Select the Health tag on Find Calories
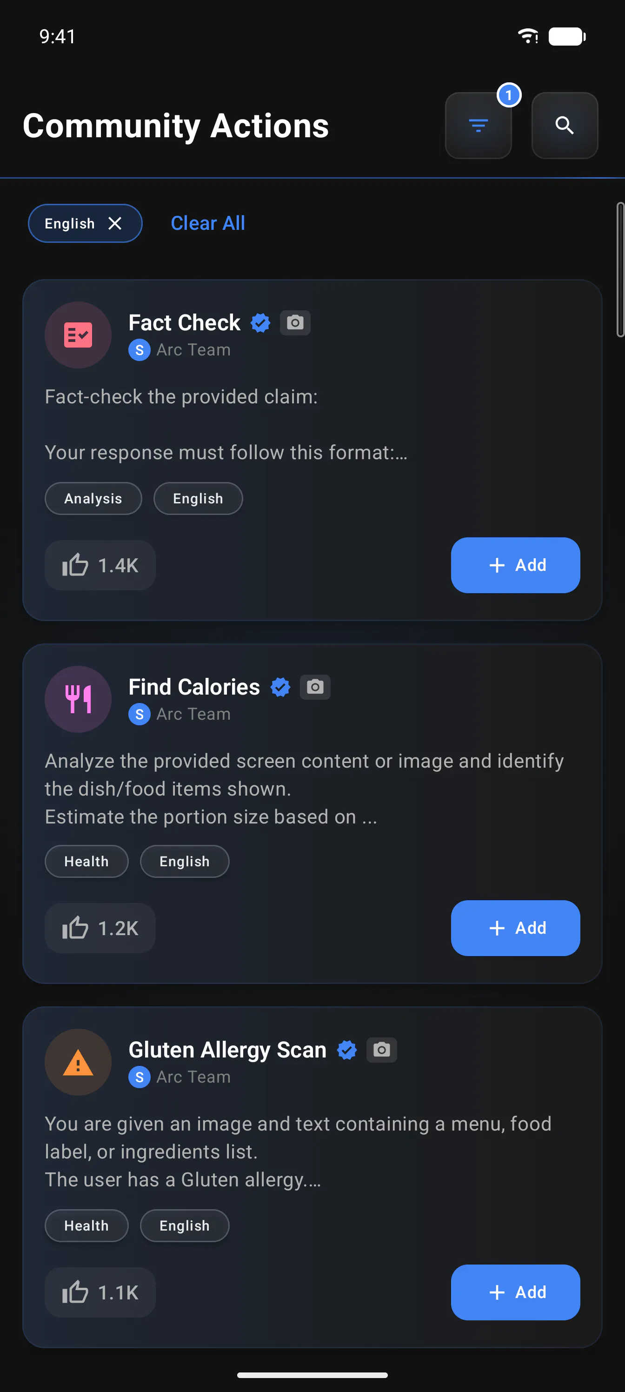This screenshot has height=1392, width=625. (x=86, y=861)
